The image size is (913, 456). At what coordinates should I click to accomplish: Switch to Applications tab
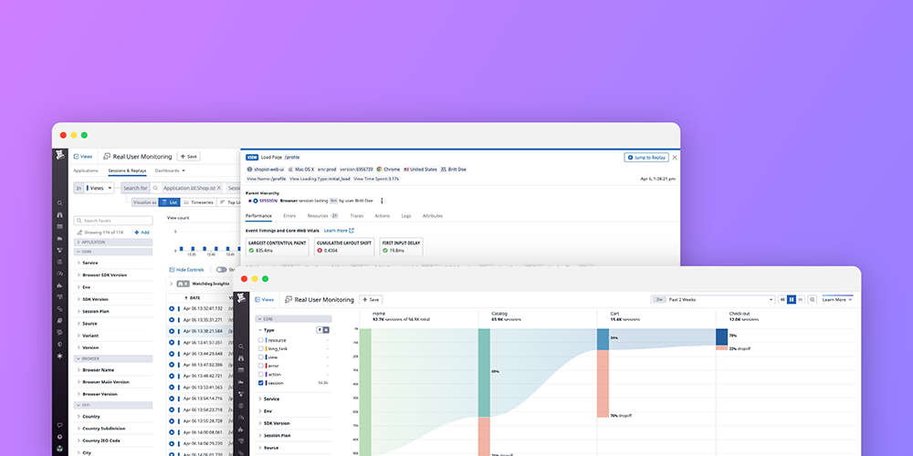86,171
